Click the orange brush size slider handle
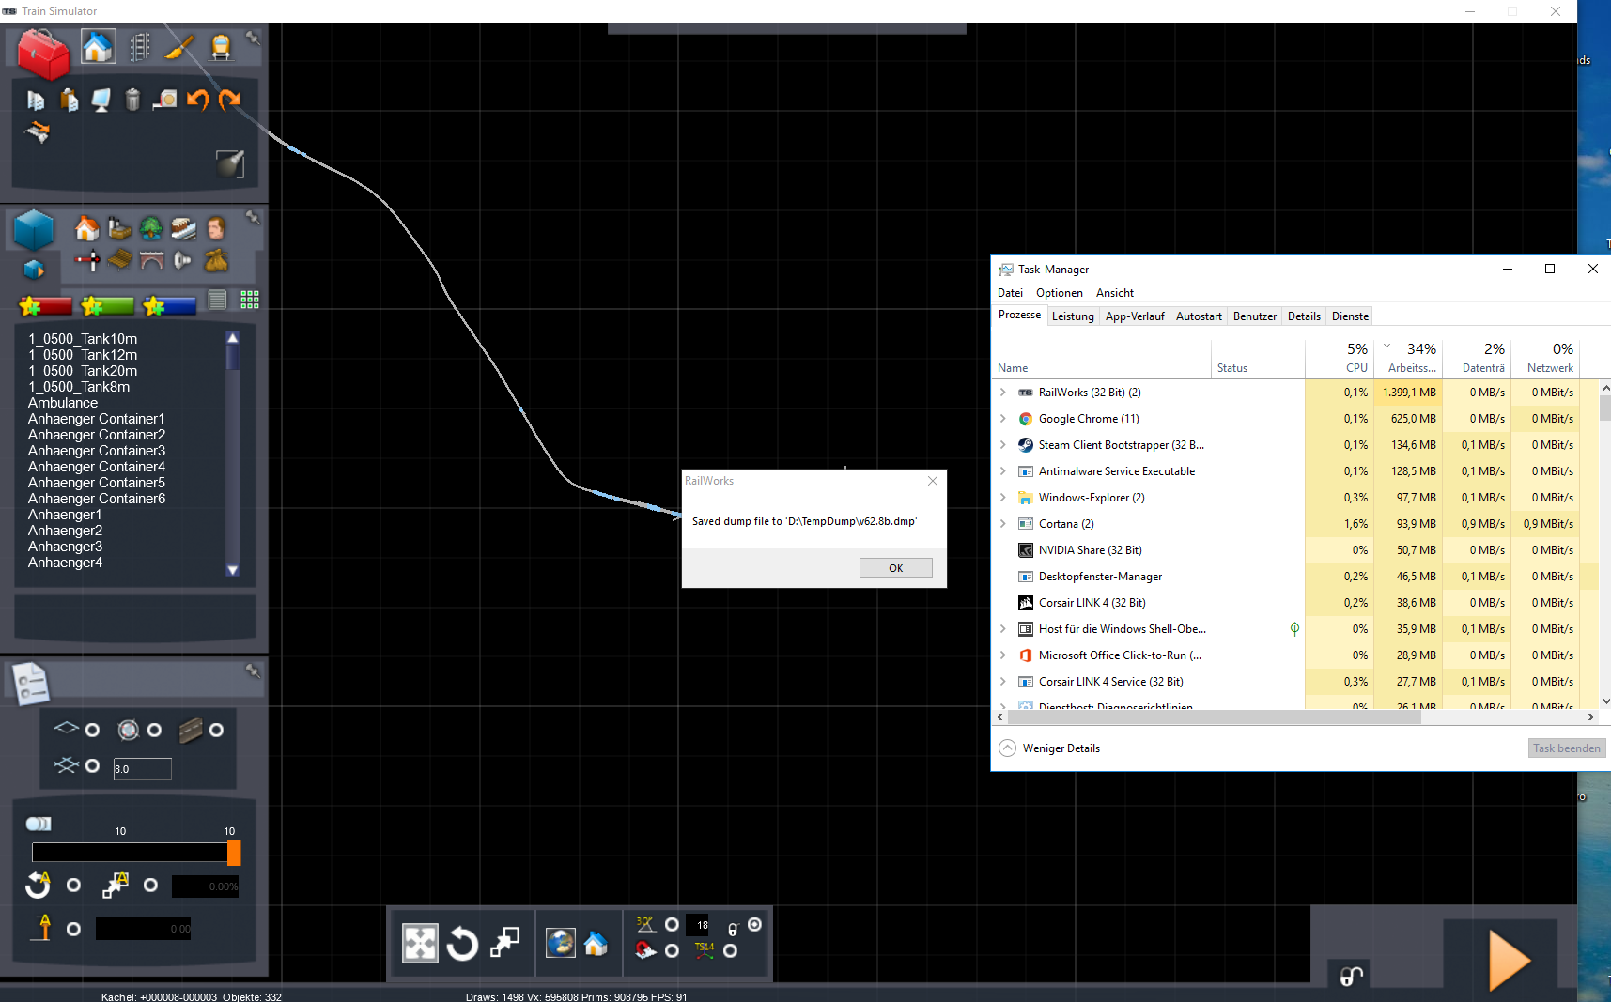This screenshot has width=1611, height=1002. point(234,853)
